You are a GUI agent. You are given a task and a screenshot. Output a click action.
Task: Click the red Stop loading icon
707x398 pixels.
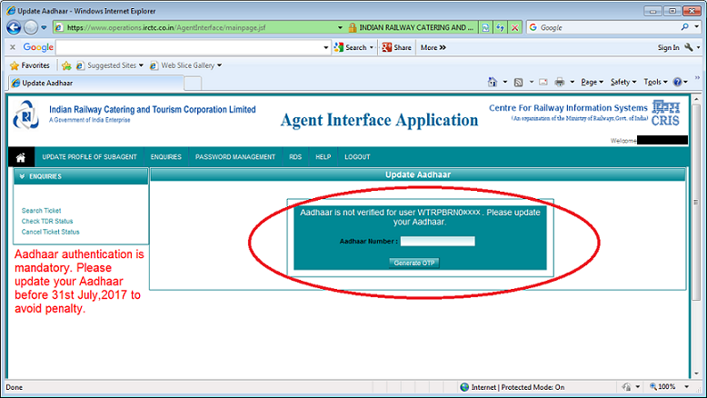click(515, 27)
